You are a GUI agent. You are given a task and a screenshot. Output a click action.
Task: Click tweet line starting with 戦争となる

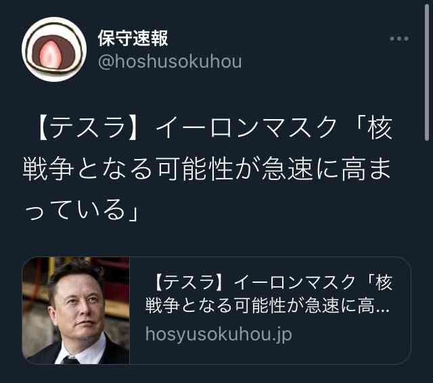tap(206, 168)
